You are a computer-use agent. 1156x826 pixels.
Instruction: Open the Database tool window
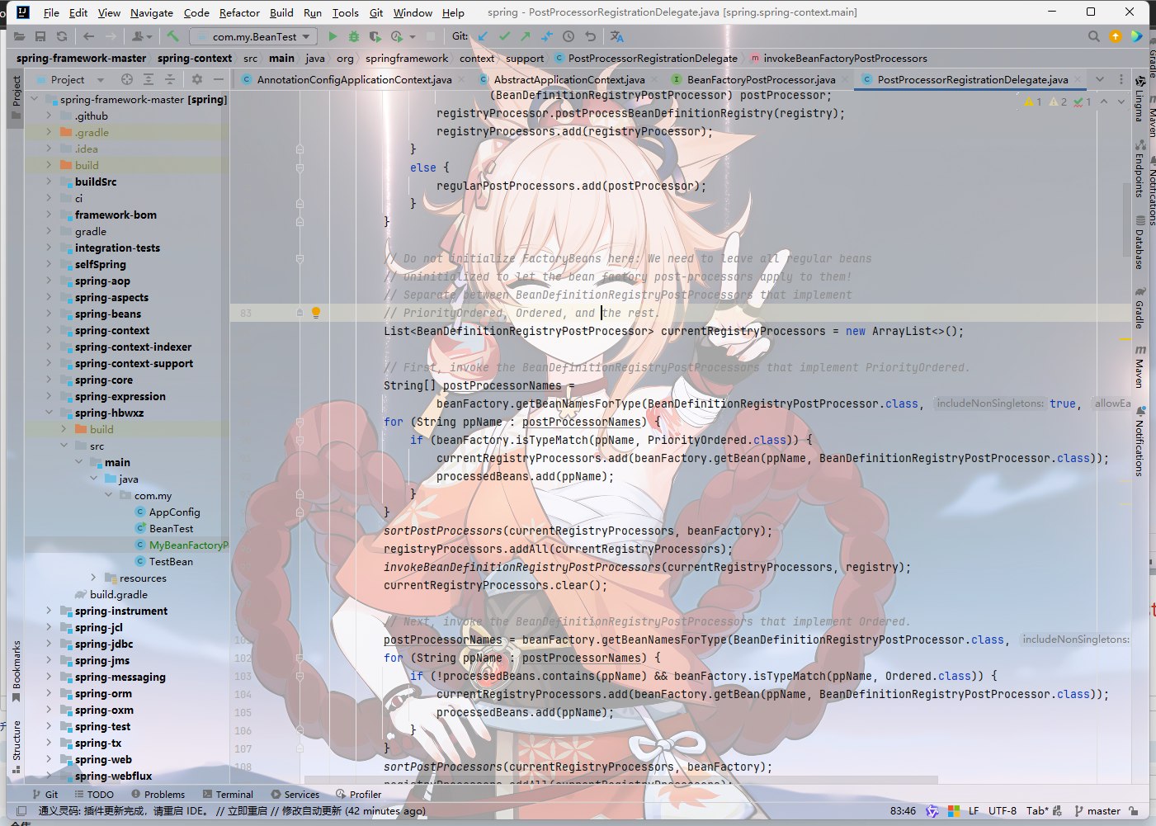[1139, 243]
